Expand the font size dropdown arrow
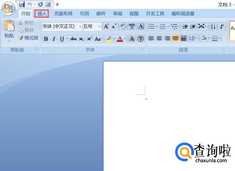This screenshot has width=235, height=171. (100, 26)
